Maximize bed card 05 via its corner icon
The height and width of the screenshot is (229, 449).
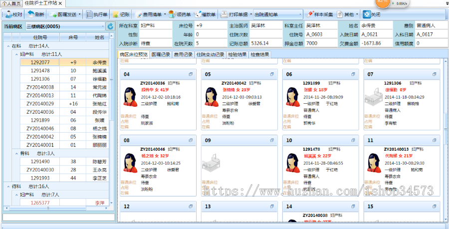point(272,74)
